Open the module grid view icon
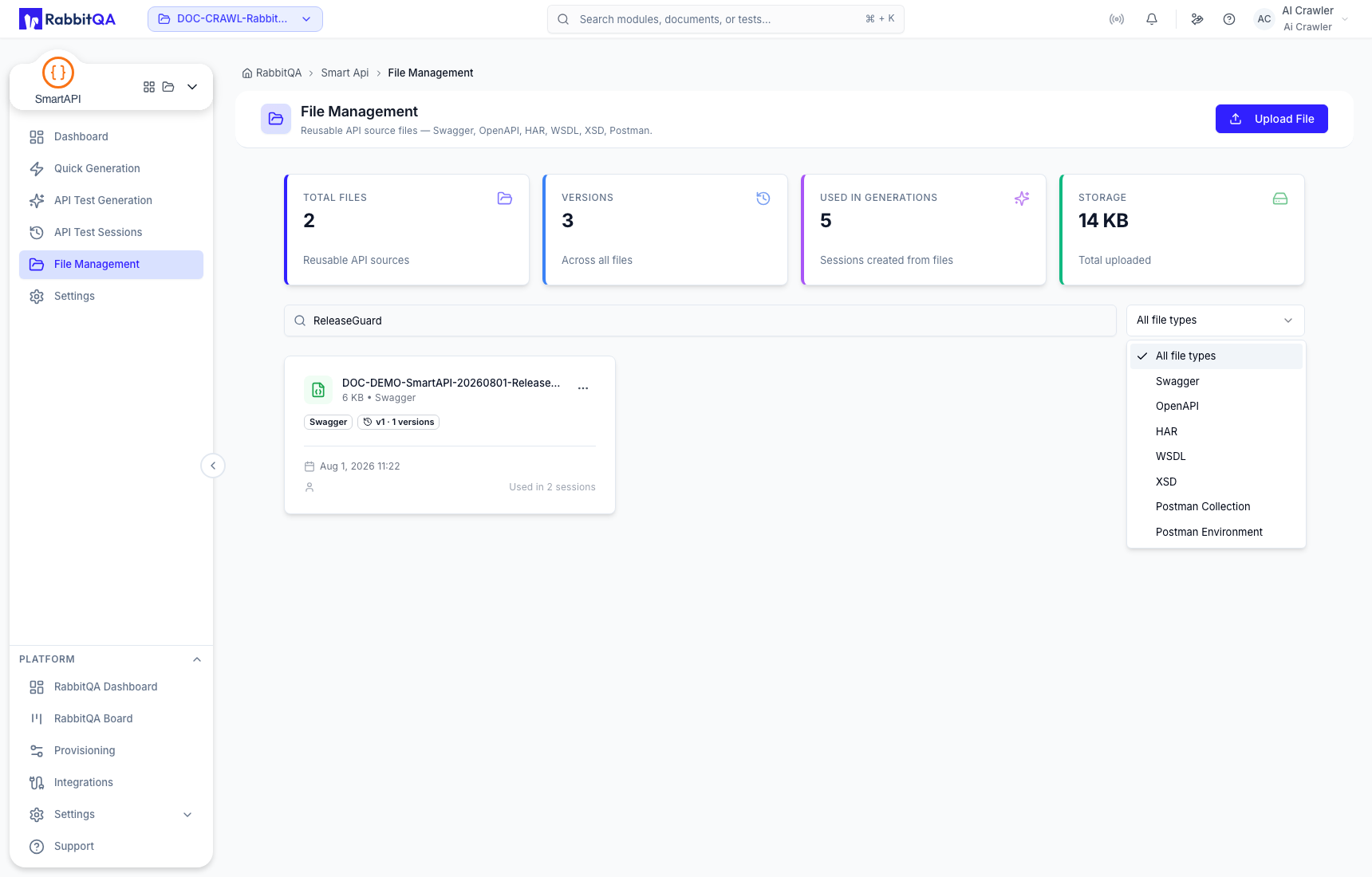The width and height of the screenshot is (1372, 877). coord(149,87)
